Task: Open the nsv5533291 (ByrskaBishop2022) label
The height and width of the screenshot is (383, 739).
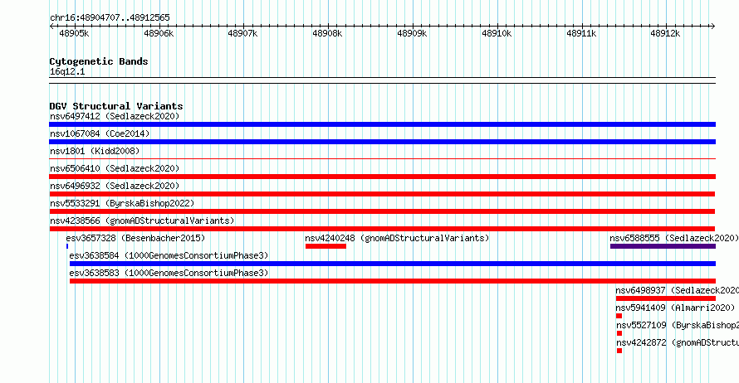Action: (122, 203)
